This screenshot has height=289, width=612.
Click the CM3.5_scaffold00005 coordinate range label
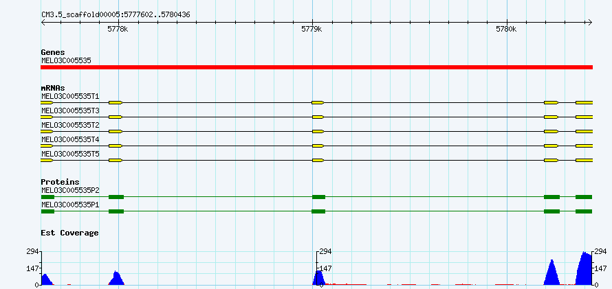click(x=116, y=15)
